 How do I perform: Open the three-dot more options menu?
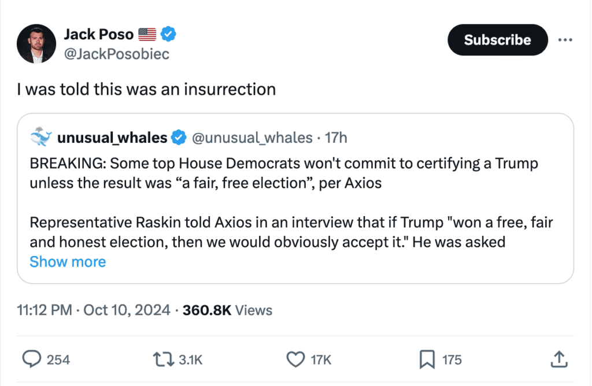(565, 40)
